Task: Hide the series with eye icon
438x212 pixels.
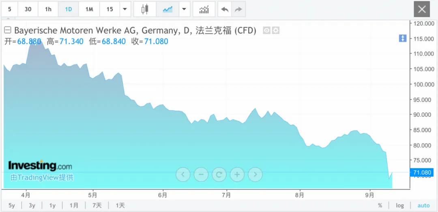Action: 266,30
